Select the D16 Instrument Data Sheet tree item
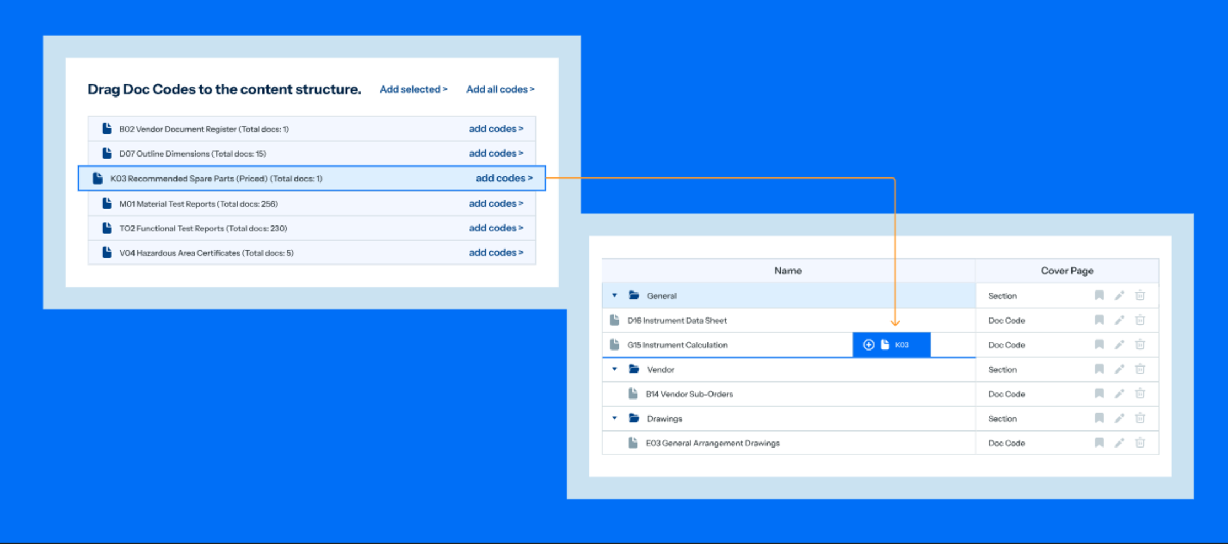The image size is (1228, 544). click(677, 320)
